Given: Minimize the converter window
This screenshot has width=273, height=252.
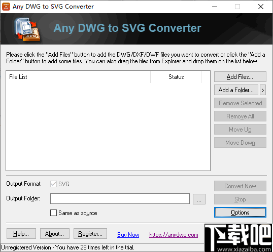Looking at the screenshot, I should (x=215, y=7).
